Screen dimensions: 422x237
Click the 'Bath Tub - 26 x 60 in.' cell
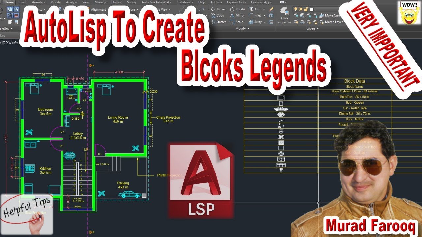click(x=354, y=97)
